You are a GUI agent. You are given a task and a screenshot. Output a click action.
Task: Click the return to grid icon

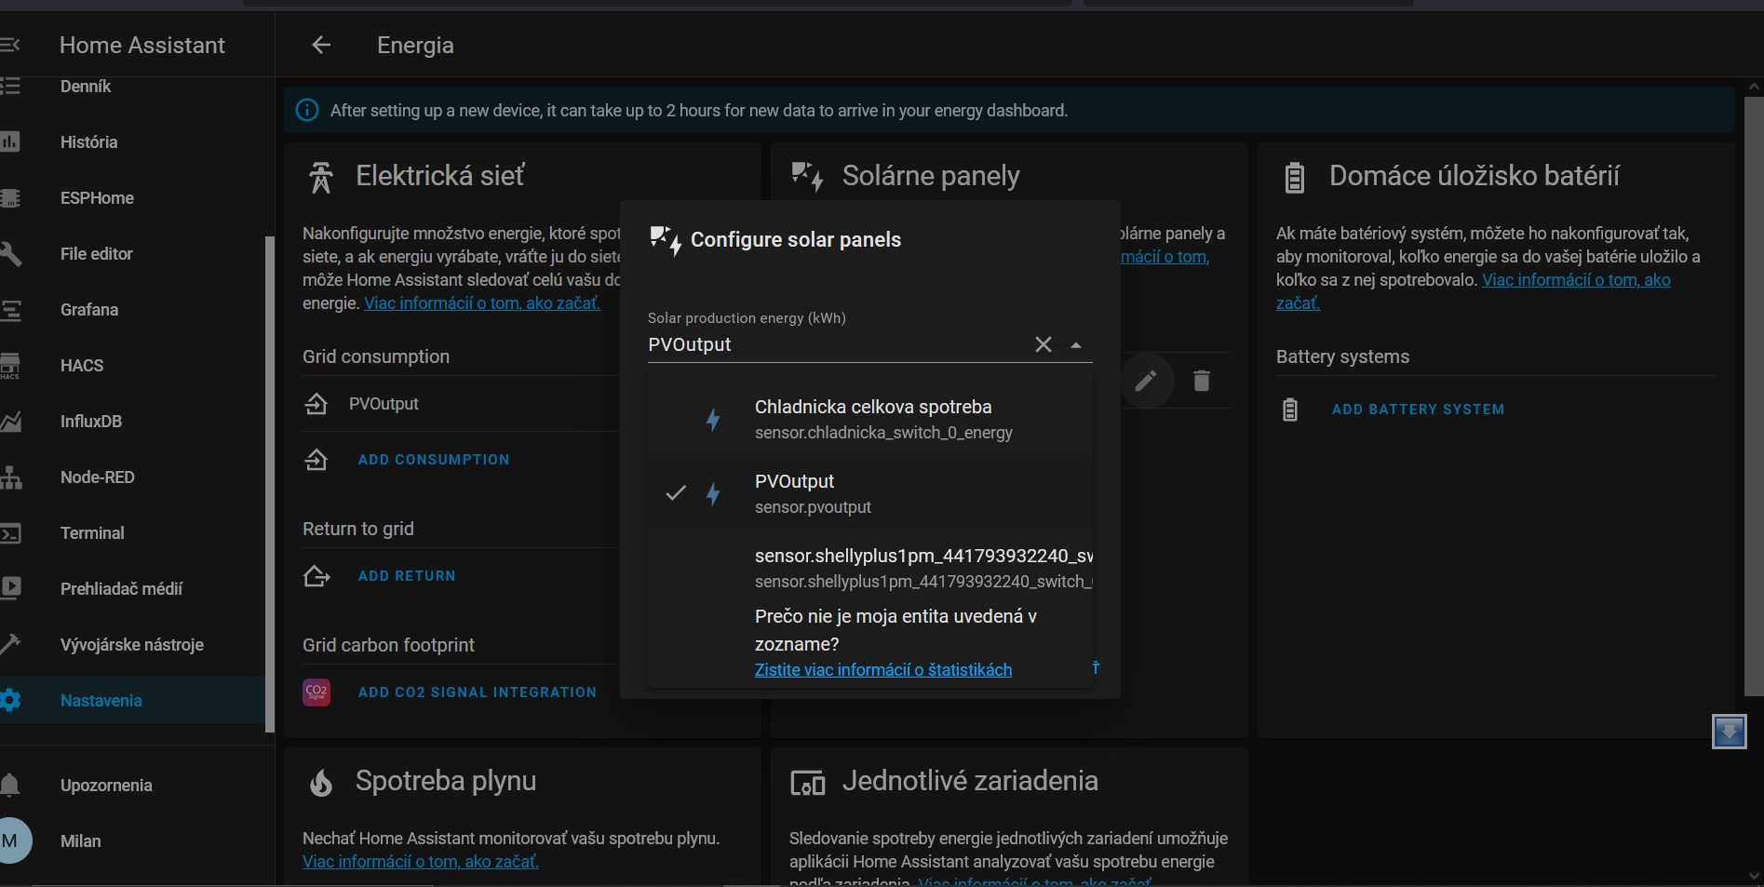(316, 576)
